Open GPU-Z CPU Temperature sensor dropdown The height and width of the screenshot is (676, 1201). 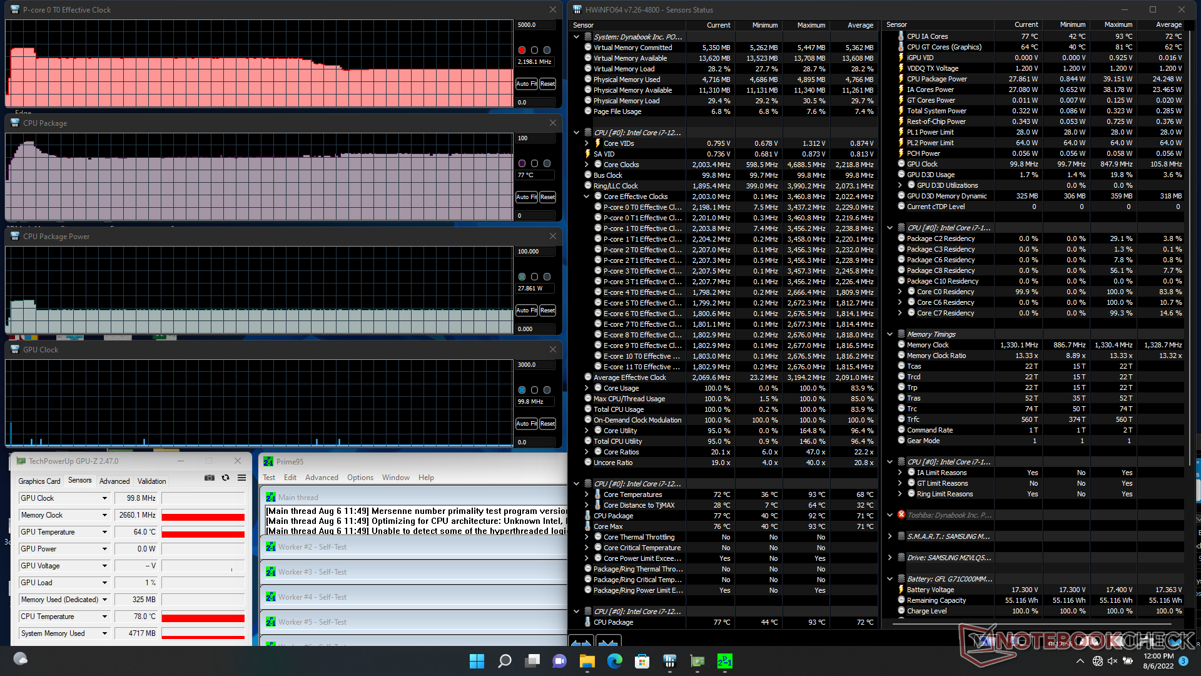[x=104, y=617]
